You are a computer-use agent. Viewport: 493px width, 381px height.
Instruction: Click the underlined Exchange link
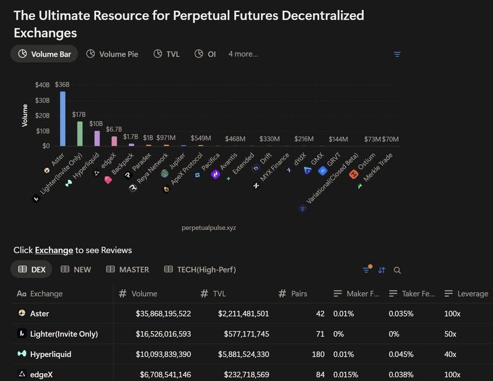[54, 250]
